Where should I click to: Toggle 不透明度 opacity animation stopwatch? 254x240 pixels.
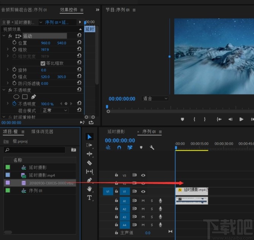14,103
